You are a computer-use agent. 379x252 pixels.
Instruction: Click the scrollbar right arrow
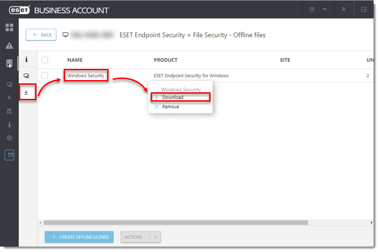click(372, 222)
